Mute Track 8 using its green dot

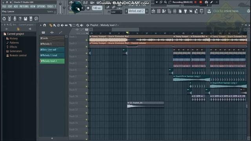pyautogui.click(x=87, y=87)
